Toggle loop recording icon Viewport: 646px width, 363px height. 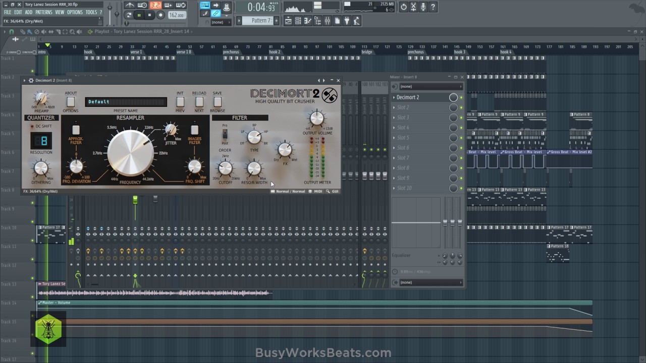coord(181,5)
